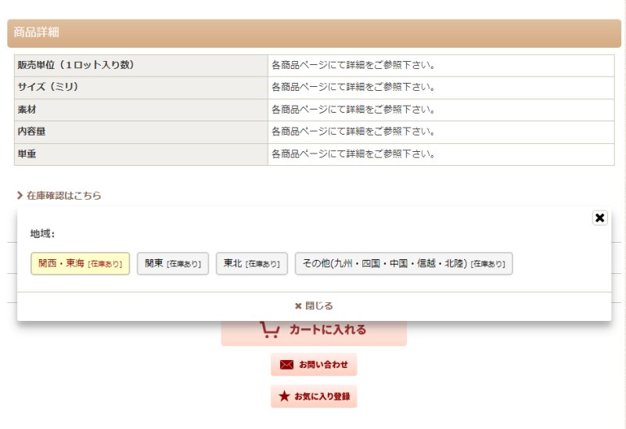
Task: Click the 商品詳細 section header
Action: 37,33
